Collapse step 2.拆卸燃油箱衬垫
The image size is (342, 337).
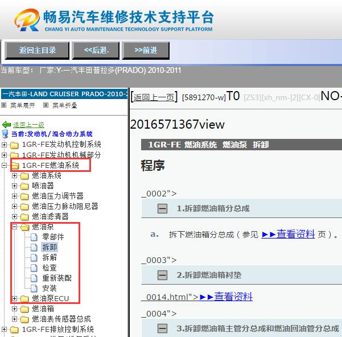163,275
